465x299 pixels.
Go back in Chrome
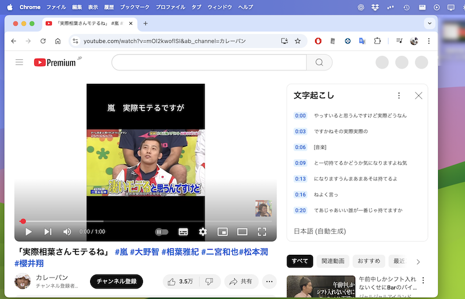[13, 41]
